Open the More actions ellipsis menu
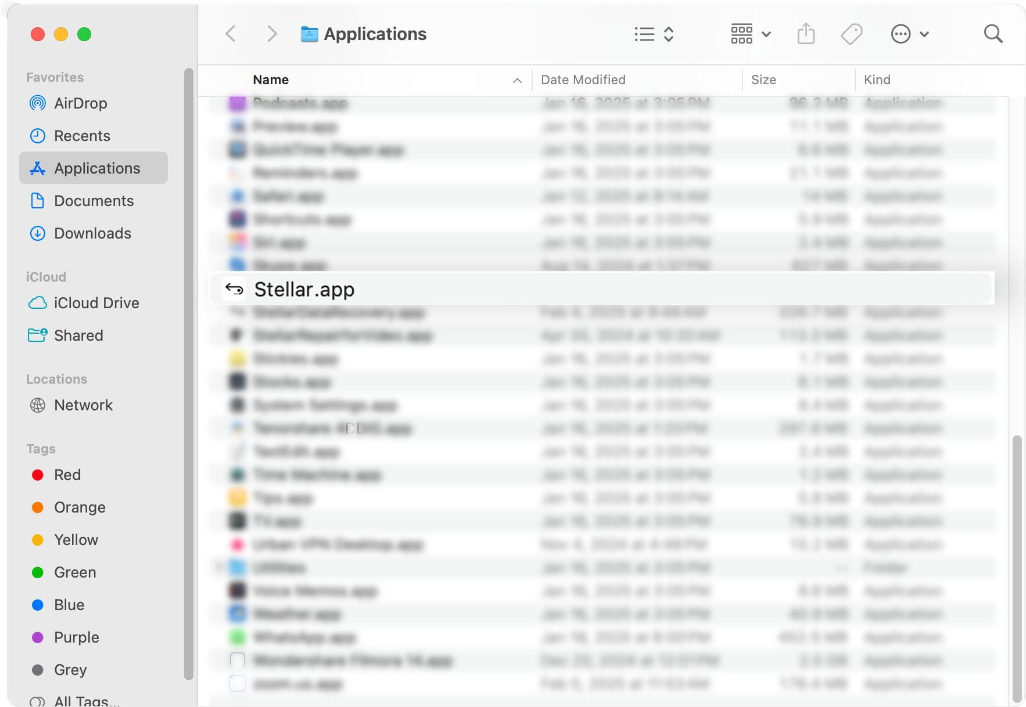 pyautogui.click(x=910, y=34)
